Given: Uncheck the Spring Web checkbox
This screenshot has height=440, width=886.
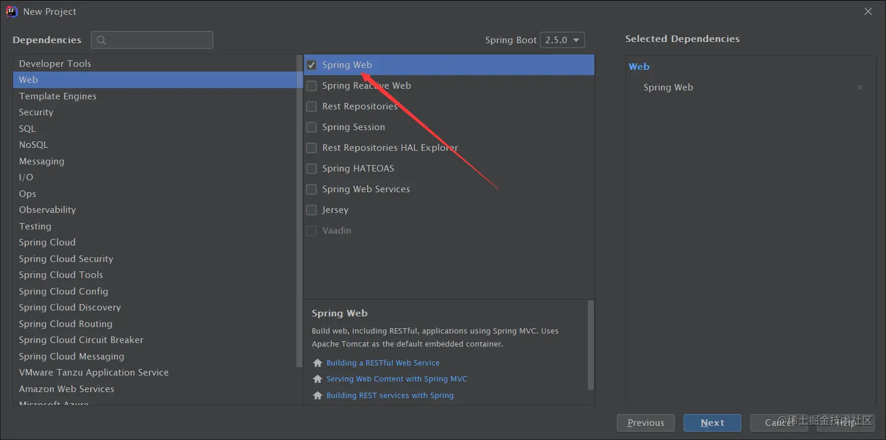Looking at the screenshot, I should coord(311,65).
